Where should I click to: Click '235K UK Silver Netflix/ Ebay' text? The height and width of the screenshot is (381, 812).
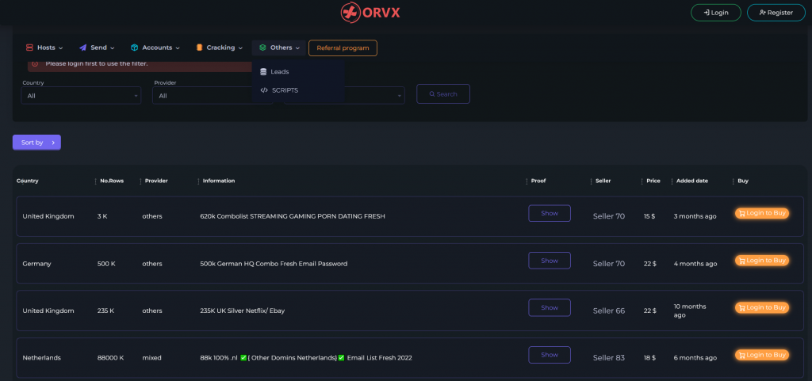243,311
